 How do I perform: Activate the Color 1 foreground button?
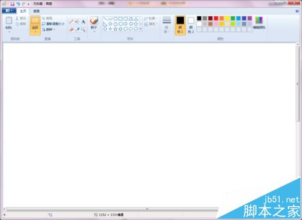click(x=180, y=25)
